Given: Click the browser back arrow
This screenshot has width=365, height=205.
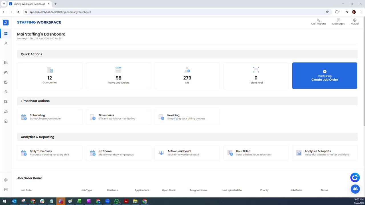Looking at the screenshot, I should point(4,12).
